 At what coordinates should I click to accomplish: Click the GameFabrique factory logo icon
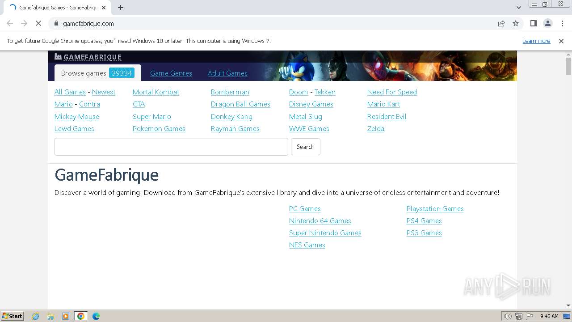pos(58,56)
